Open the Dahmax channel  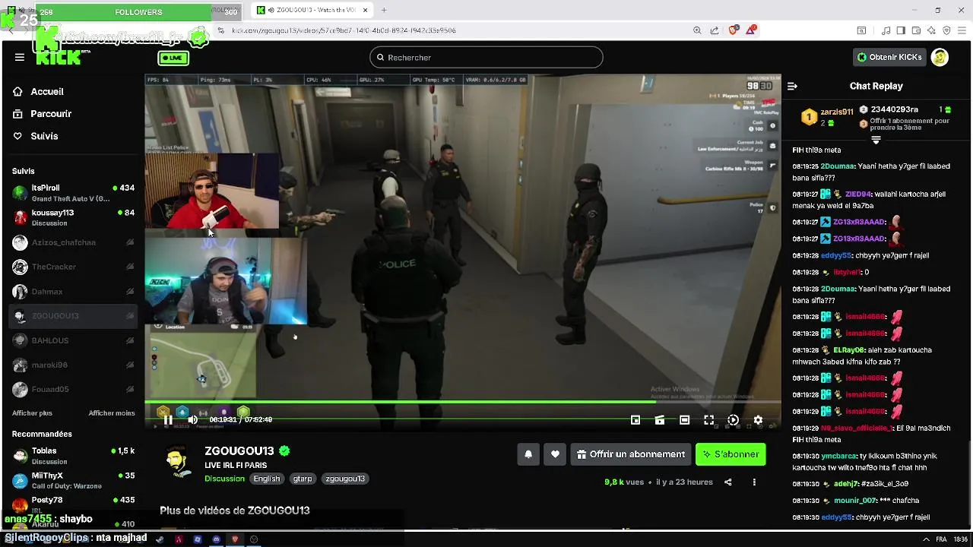73,292
